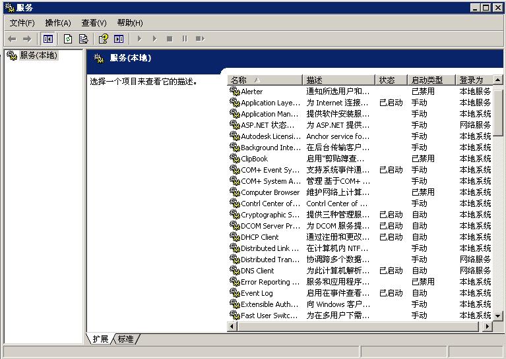Click the vertical scrollbar down arrow
Viewport: 506px width, 359px height.
point(498,316)
